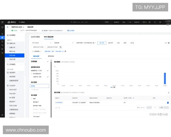Open the UTC+08:00 timezone dropdown
This screenshot has height=137, width=171.
click(37, 43)
